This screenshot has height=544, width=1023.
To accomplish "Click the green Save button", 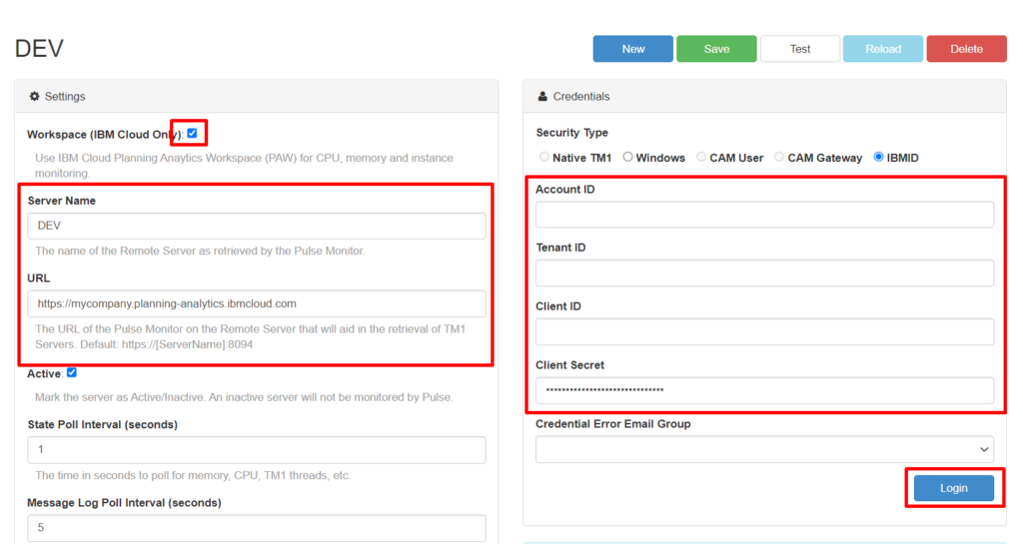I will (716, 49).
